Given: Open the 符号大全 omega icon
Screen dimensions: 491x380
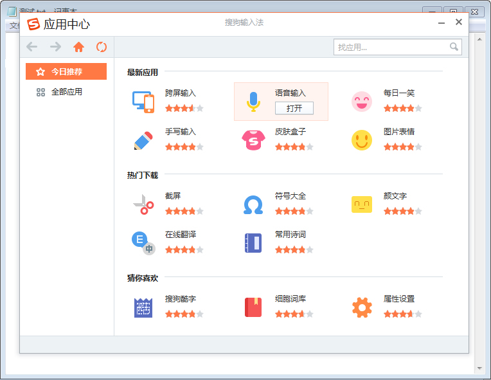Looking at the screenshot, I should pyautogui.click(x=253, y=204).
